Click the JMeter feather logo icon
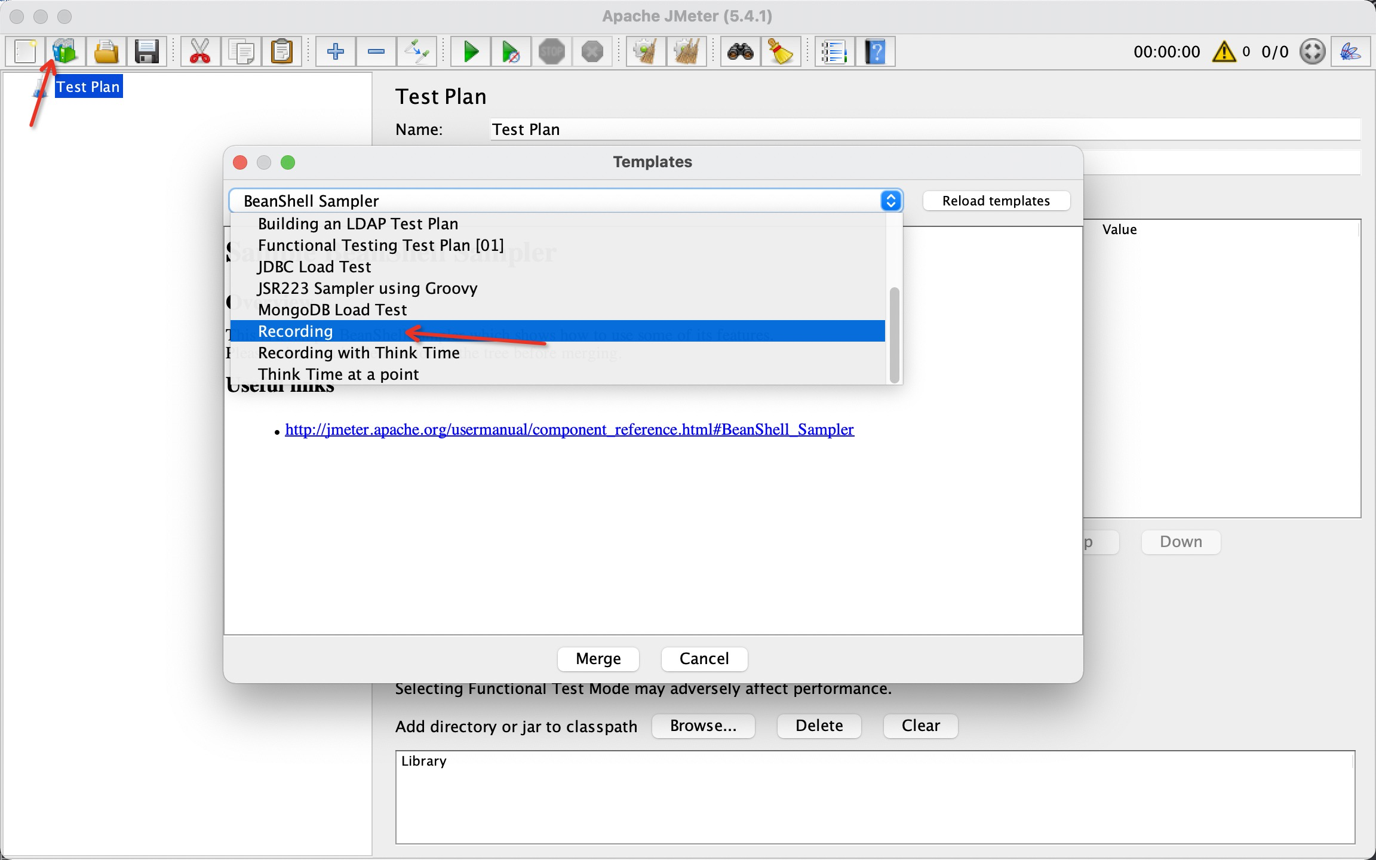Image resolution: width=1376 pixels, height=860 pixels. (x=1350, y=52)
